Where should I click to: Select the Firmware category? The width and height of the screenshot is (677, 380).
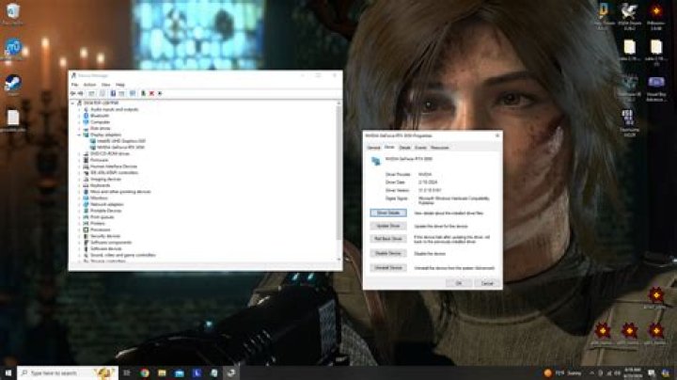pos(100,160)
